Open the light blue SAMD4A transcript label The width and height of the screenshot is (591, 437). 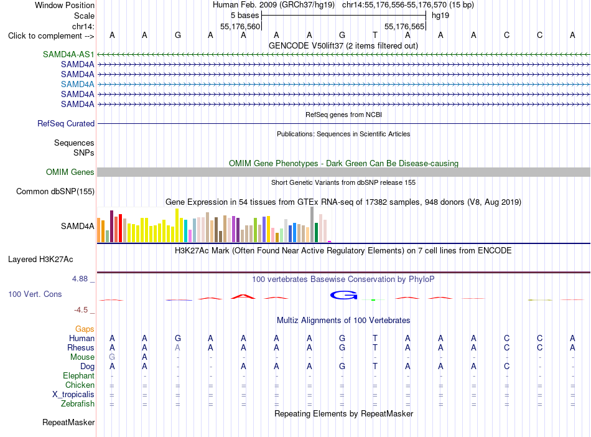tap(77, 84)
